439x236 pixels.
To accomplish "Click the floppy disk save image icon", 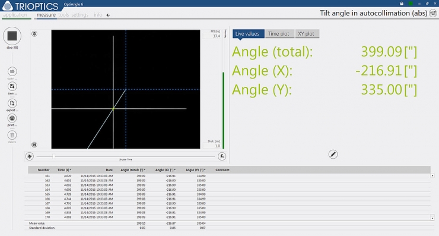I will pyautogui.click(x=34, y=145).
